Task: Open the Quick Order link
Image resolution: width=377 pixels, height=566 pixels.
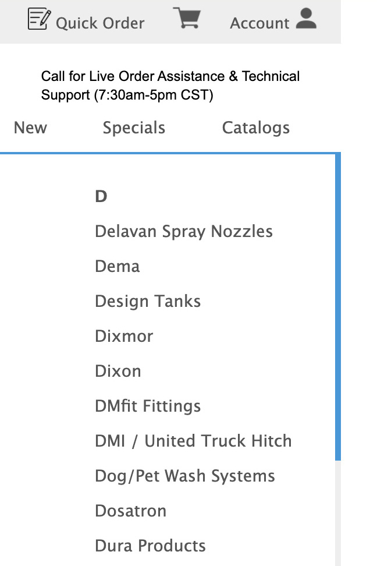Action: point(99,23)
